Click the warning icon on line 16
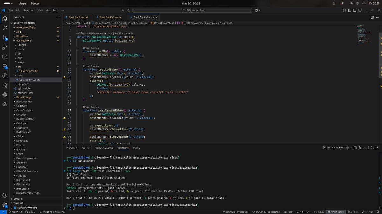The height and width of the screenshot is (214, 382). click(65, 77)
